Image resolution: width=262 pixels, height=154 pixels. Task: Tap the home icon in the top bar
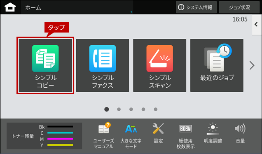pos(10,7)
